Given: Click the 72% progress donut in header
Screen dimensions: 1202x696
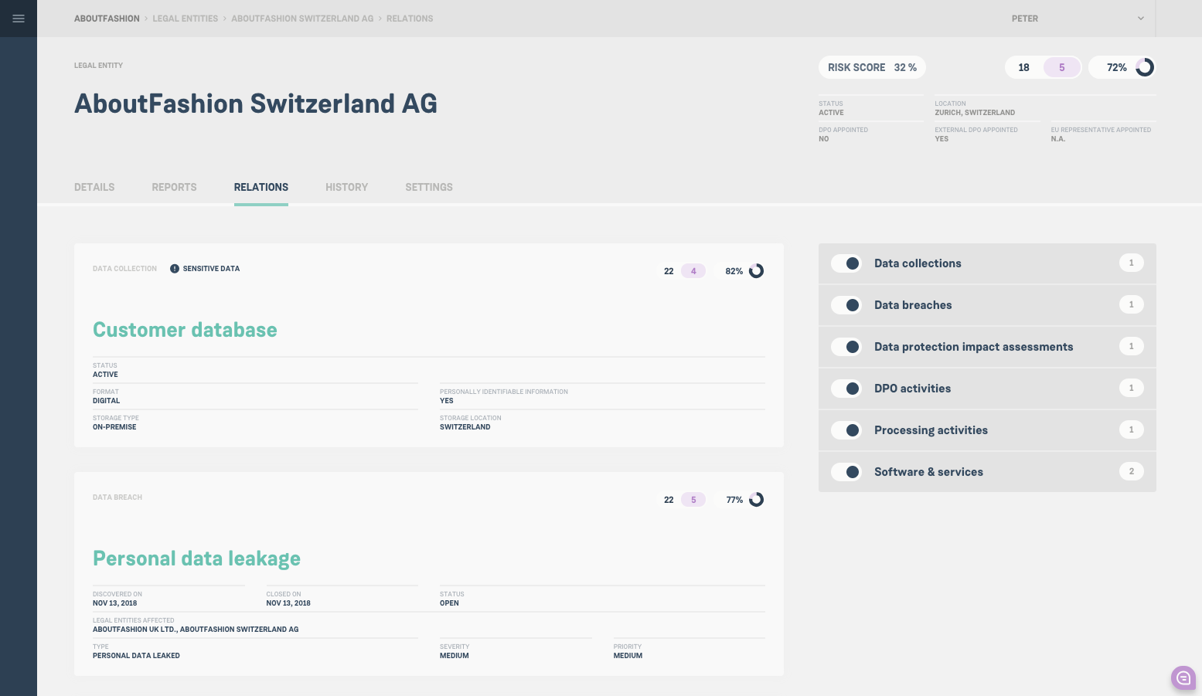Looking at the screenshot, I should 1145,67.
